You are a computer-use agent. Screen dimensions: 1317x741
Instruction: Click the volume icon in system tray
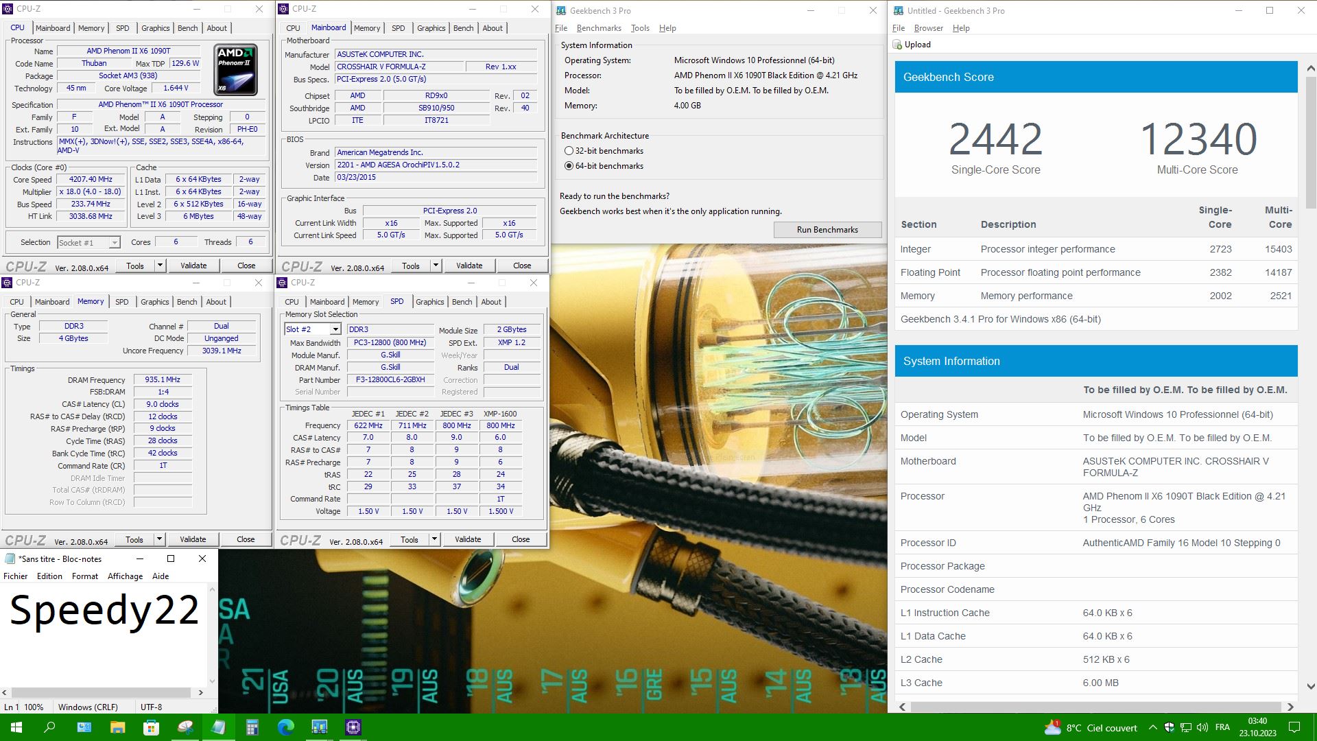pyautogui.click(x=1202, y=727)
